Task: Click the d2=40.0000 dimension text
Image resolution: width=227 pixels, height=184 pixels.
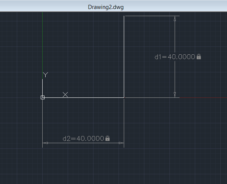Action: click(x=83, y=138)
